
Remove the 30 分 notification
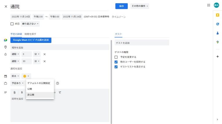click(x=44, y=61)
